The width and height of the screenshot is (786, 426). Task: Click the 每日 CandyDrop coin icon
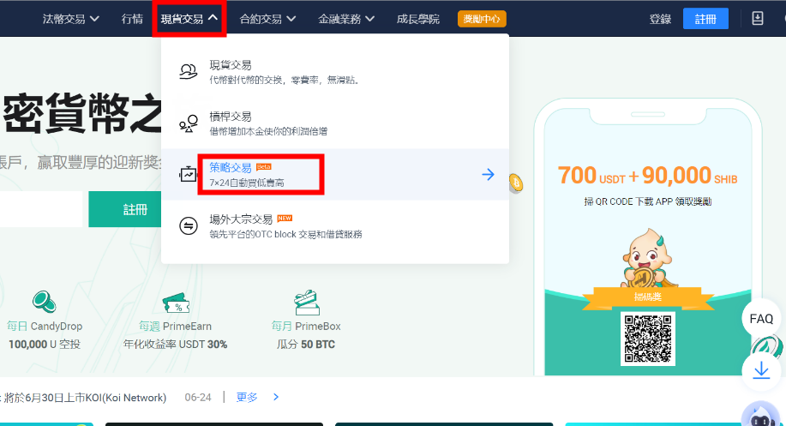click(44, 302)
